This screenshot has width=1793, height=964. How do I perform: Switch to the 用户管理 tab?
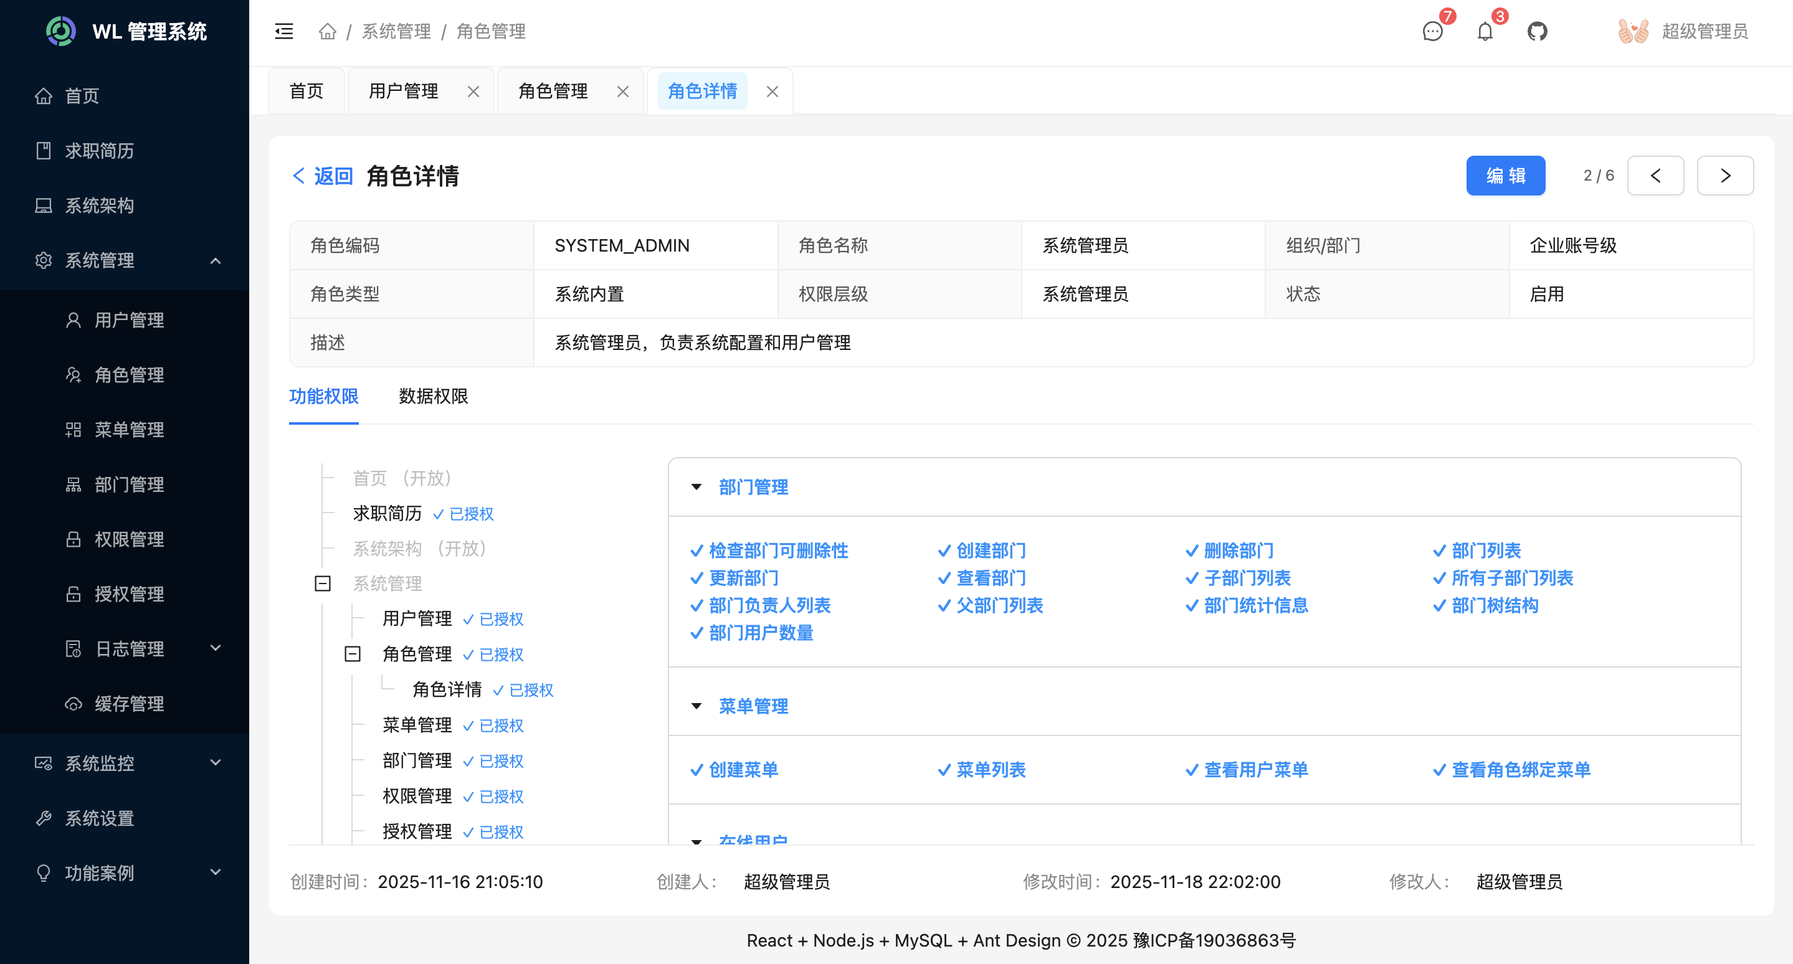[x=404, y=90]
